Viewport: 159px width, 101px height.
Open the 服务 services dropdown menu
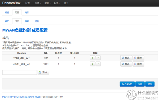coord(47,3)
